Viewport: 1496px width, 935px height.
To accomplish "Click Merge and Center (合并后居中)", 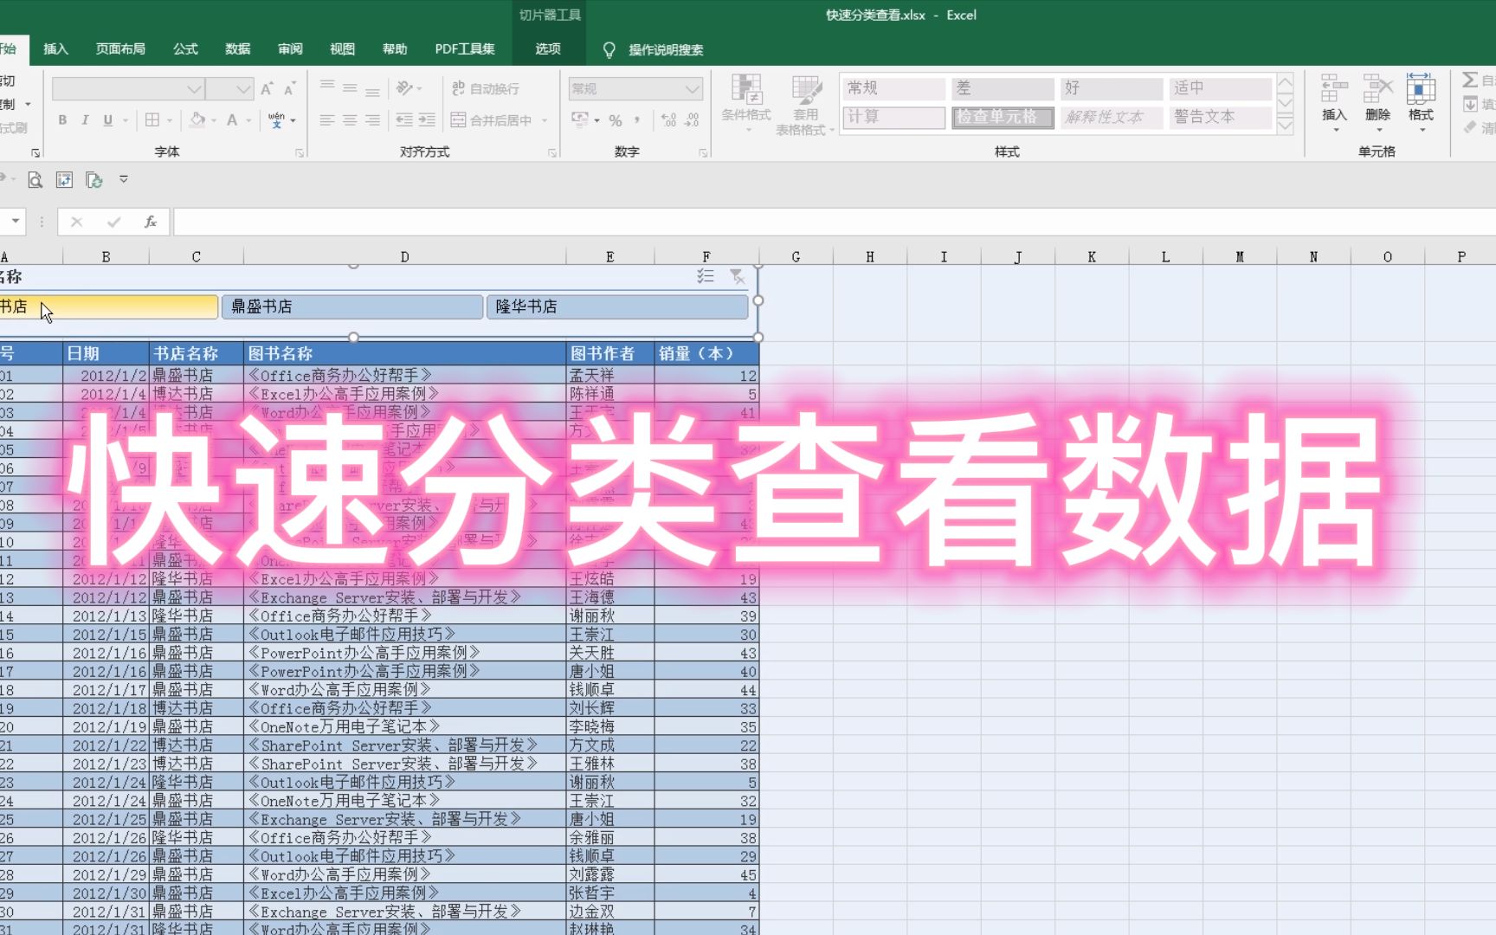I will pos(492,120).
